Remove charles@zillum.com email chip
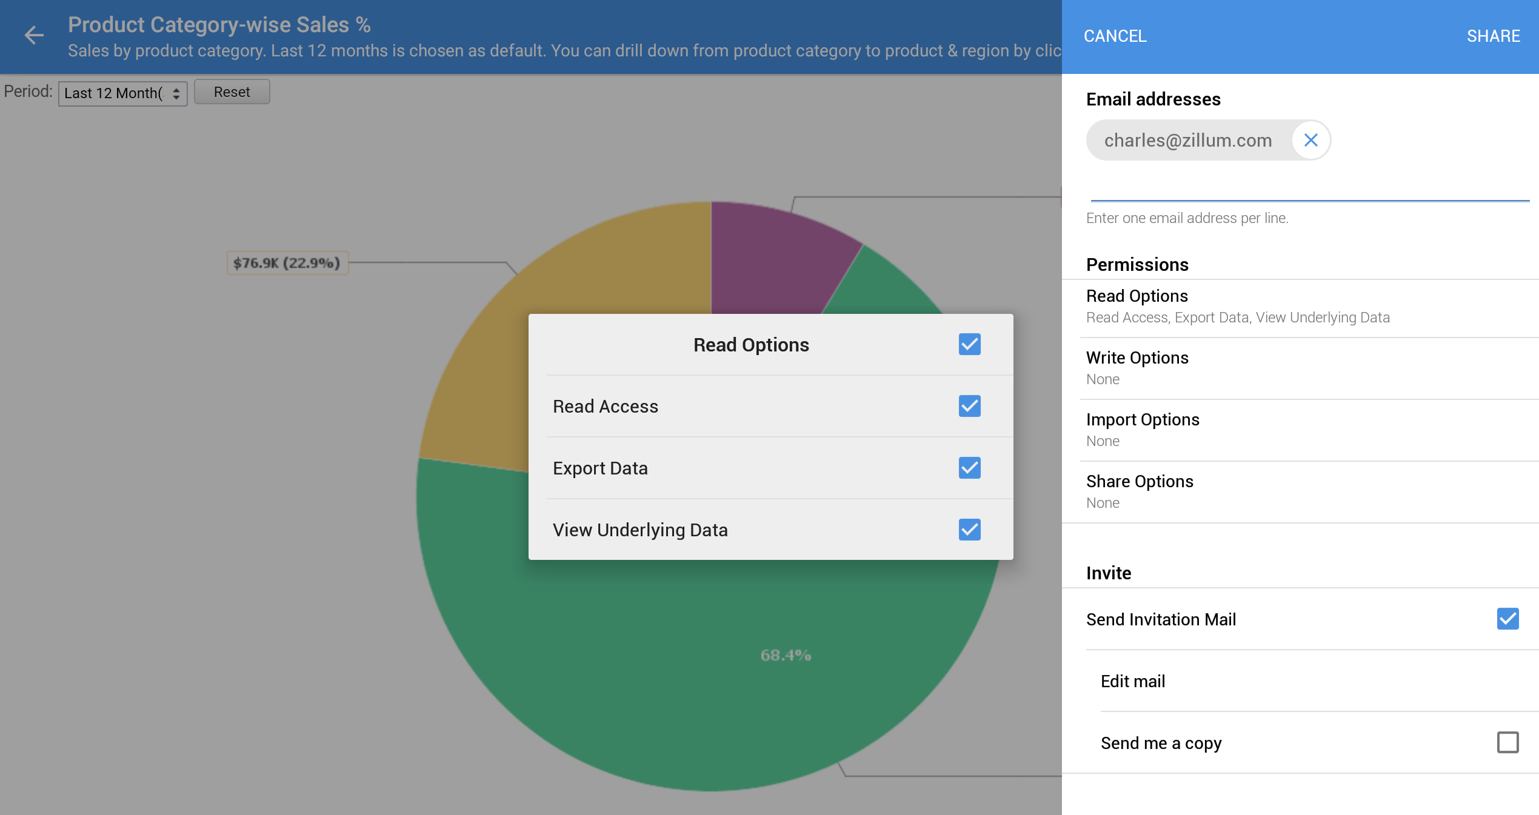The width and height of the screenshot is (1539, 815). pos(1310,141)
